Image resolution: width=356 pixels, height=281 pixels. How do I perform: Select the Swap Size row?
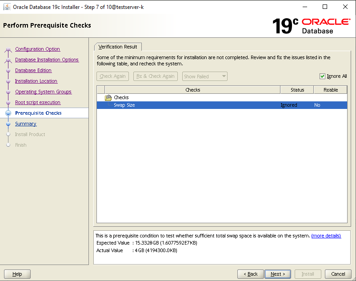tap(222, 105)
